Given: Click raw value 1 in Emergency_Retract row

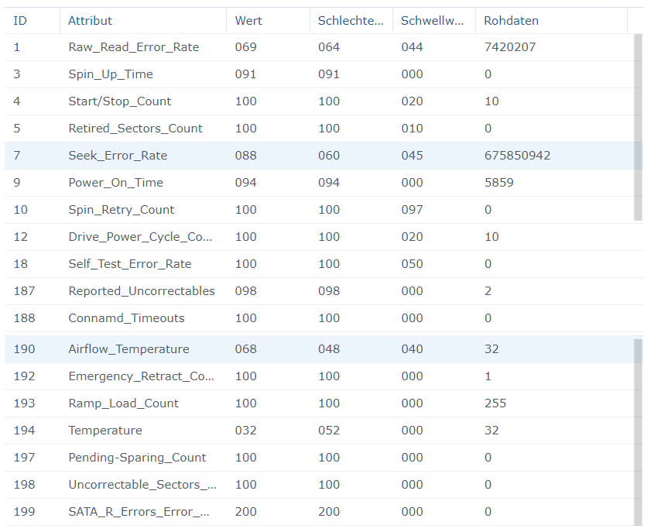Looking at the screenshot, I should click(x=488, y=376).
